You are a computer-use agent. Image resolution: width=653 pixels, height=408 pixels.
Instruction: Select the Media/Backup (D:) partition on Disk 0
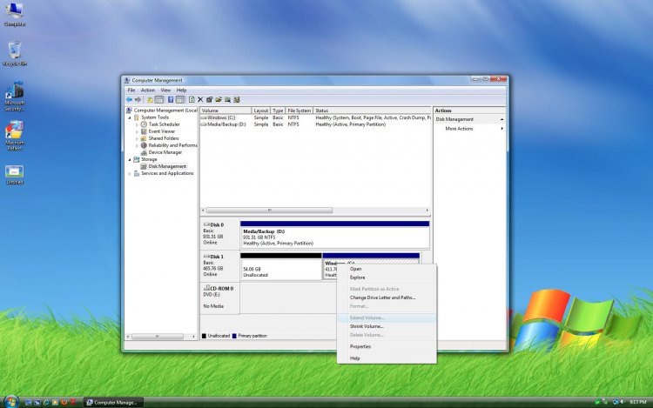click(335, 235)
